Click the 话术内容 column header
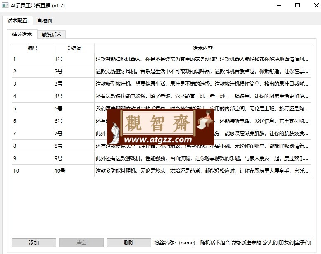321x254 pixels. tap(203, 48)
